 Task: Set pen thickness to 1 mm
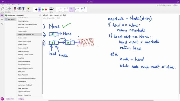point(83,9)
